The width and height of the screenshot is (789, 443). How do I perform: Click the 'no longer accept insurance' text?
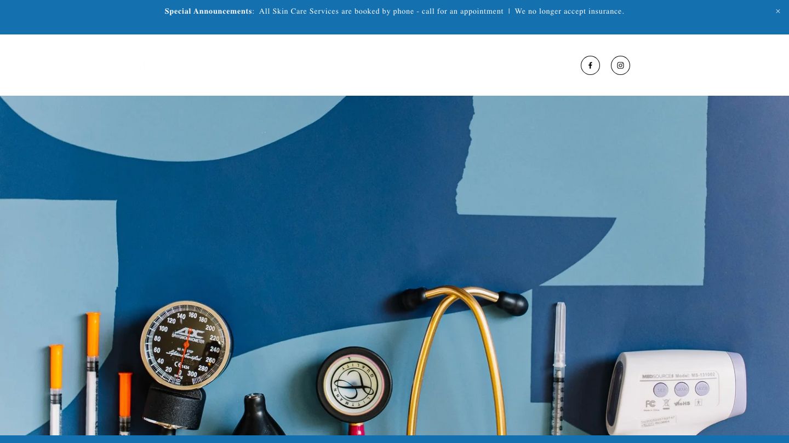569,11
